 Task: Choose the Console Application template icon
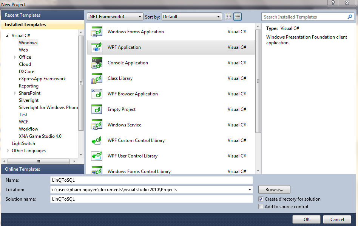click(x=97, y=63)
